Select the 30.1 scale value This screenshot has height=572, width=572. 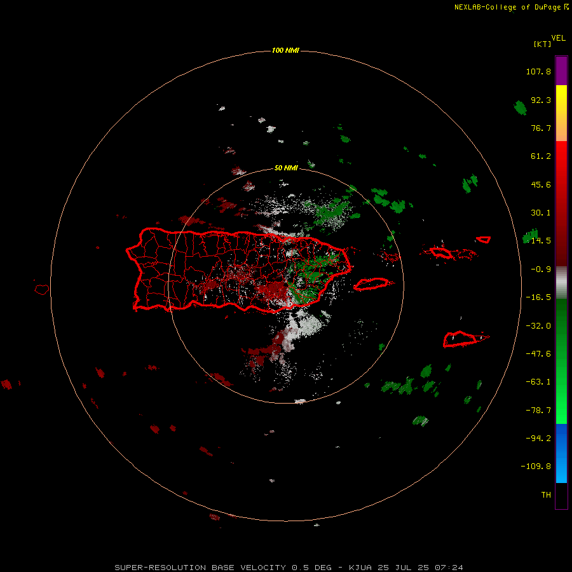click(541, 213)
